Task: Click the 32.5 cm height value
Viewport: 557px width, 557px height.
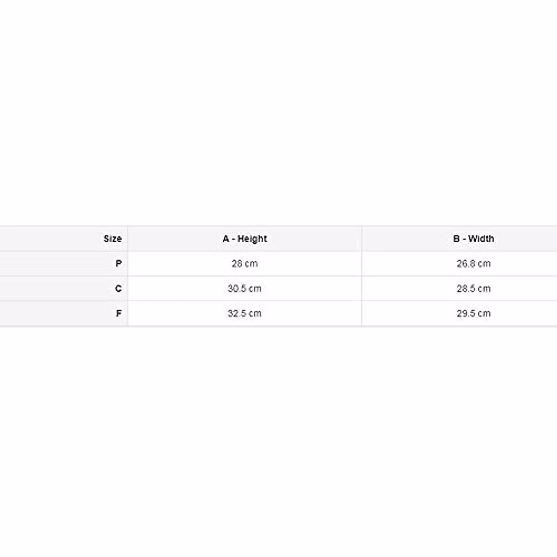Action: click(x=245, y=313)
